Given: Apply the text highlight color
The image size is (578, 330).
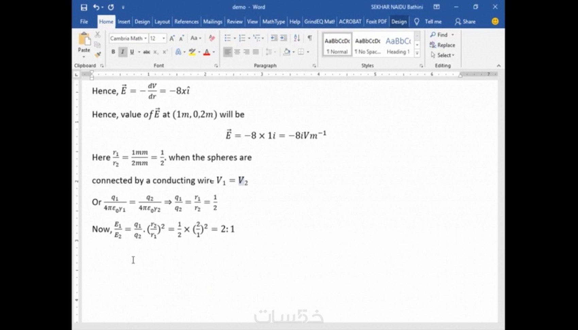Looking at the screenshot, I should coord(192,52).
